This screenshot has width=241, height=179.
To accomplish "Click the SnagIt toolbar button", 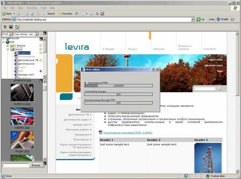I will point(222,19).
